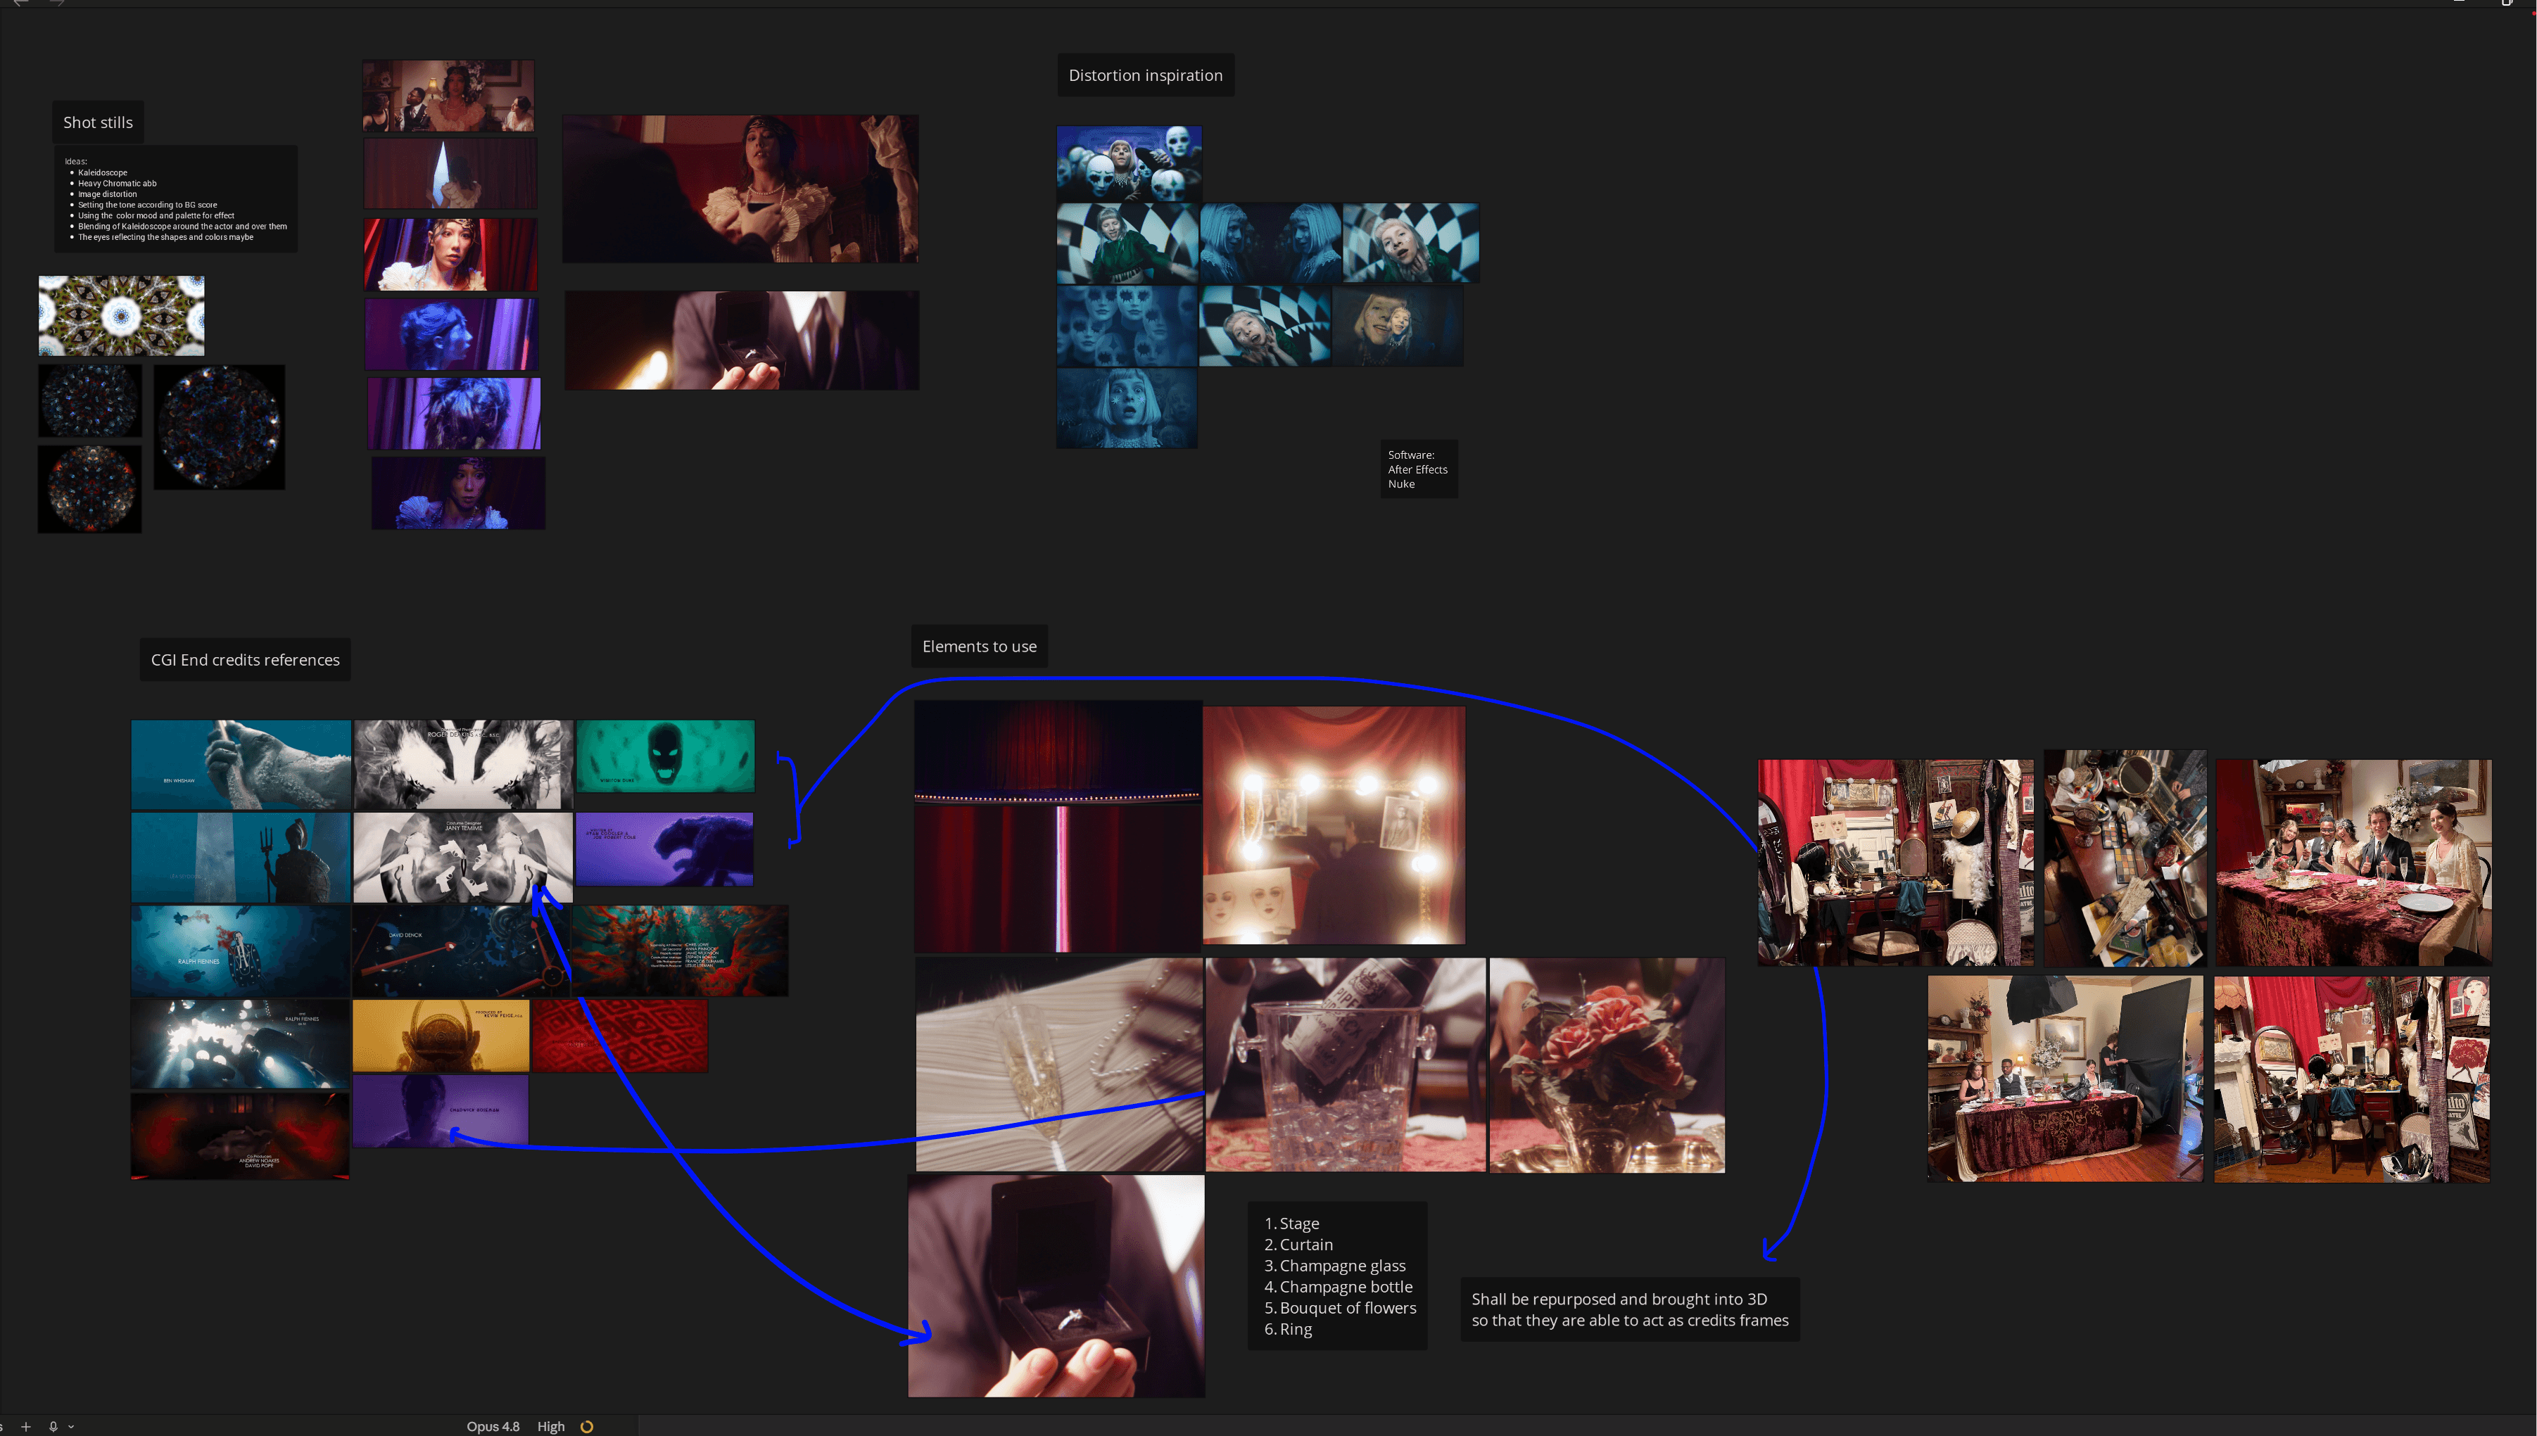This screenshot has width=2537, height=1436.
Task: Select the group scene shot still
Action: [448, 96]
